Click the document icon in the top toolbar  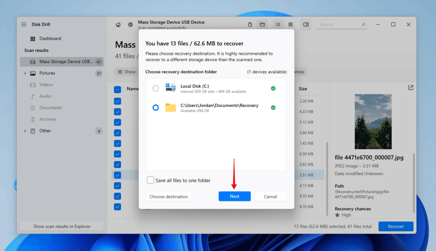point(250,24)
